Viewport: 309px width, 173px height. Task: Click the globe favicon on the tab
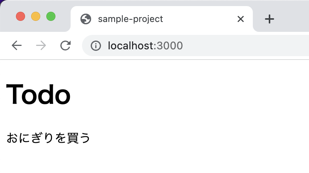[x=86, y=19]
